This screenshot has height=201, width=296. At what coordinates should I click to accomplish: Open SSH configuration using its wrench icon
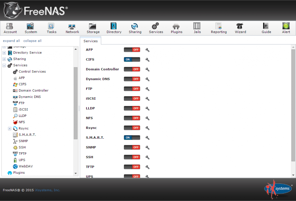point(147,157)
